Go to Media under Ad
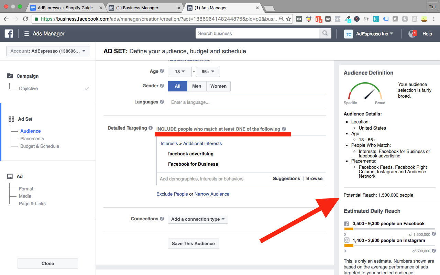440x275 pixels. 25,196
